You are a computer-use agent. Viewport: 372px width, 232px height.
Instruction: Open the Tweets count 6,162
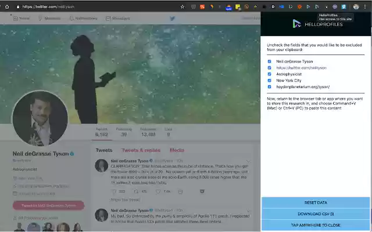pyautogui.click(x=102, y=132)
